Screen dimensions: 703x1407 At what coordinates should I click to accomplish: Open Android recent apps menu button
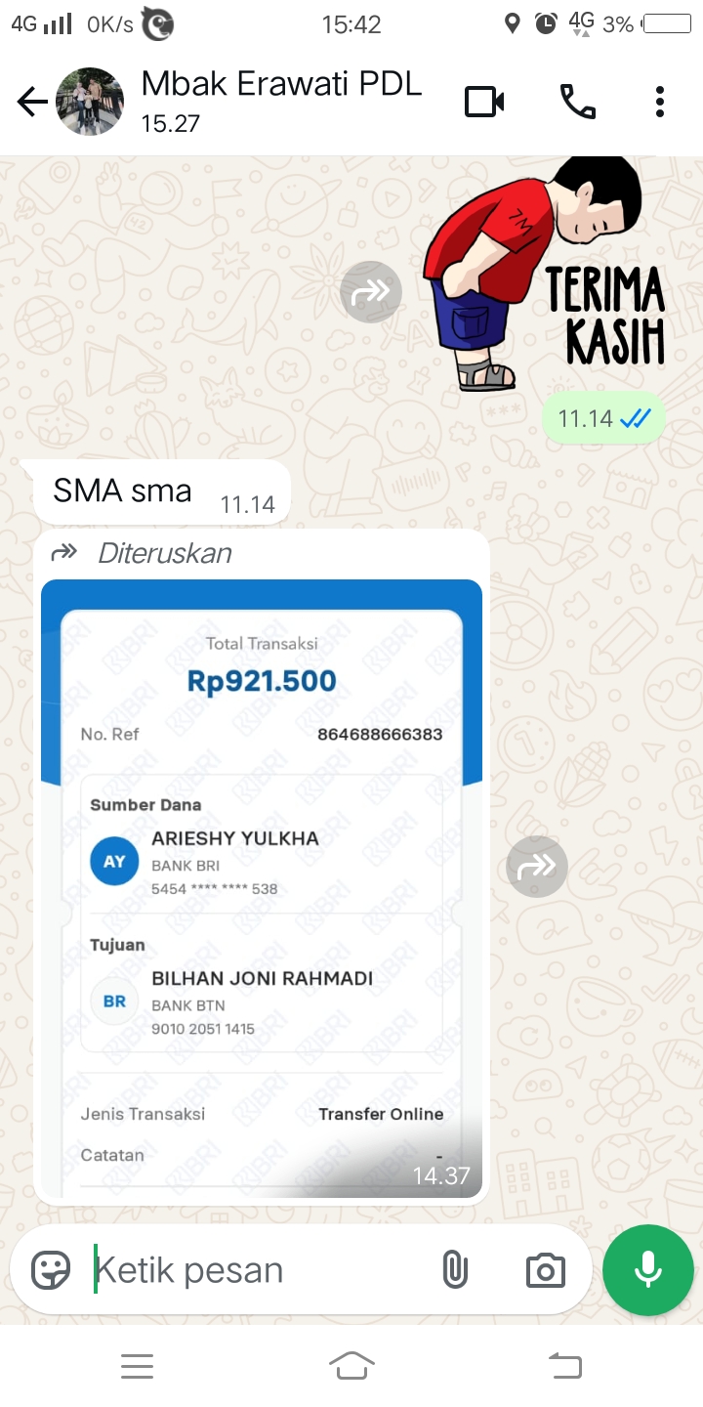coord(138,1366)
